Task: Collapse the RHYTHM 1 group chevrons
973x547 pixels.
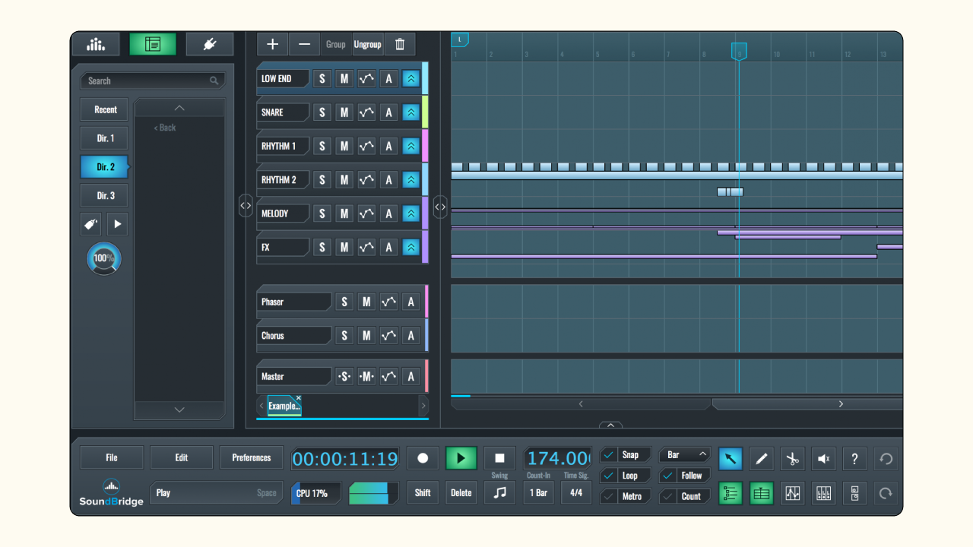Action: click(x=410, y=146)
